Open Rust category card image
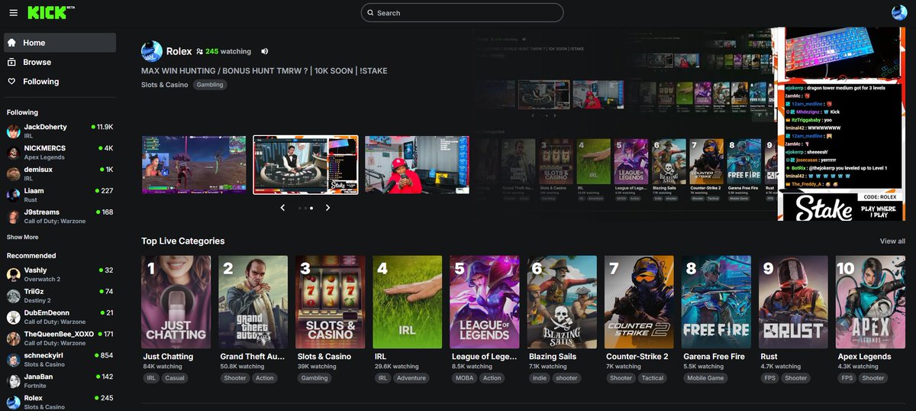The height and width of the screenshot is (411, 916). pos(793,303)
